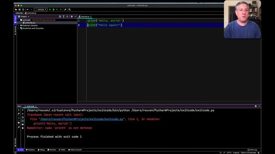Navigate back with the left arrow icon
Viewport: 275px width, 154px height.
coord(27,9)
